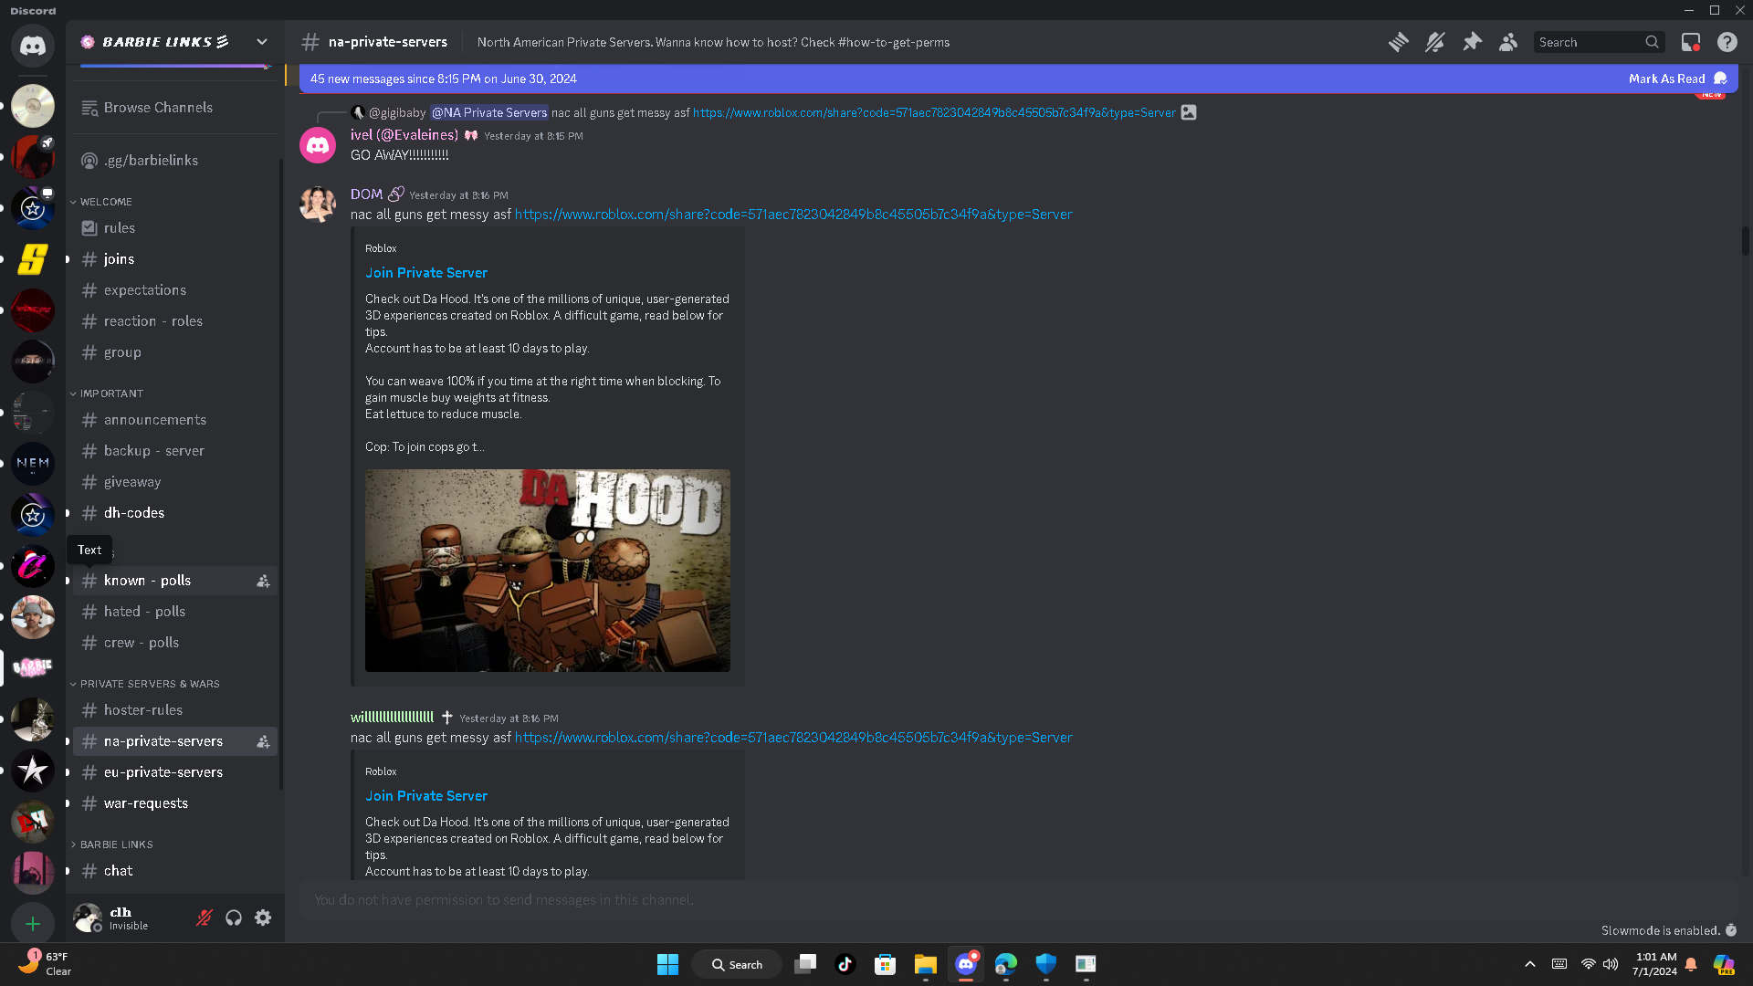Open the Barbie Links server dropdown menu
Screen dimensions: 1753x986
pyautogui.click(x=262, y=42)
